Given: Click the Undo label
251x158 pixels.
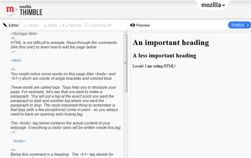Looking at the screenshot, I should (x=33, y=25).
